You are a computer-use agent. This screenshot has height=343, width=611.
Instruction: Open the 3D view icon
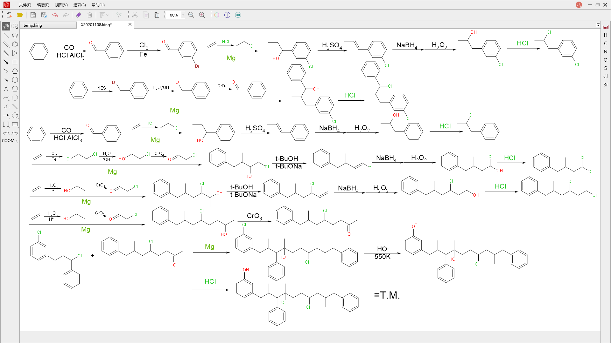coord(238,15)
